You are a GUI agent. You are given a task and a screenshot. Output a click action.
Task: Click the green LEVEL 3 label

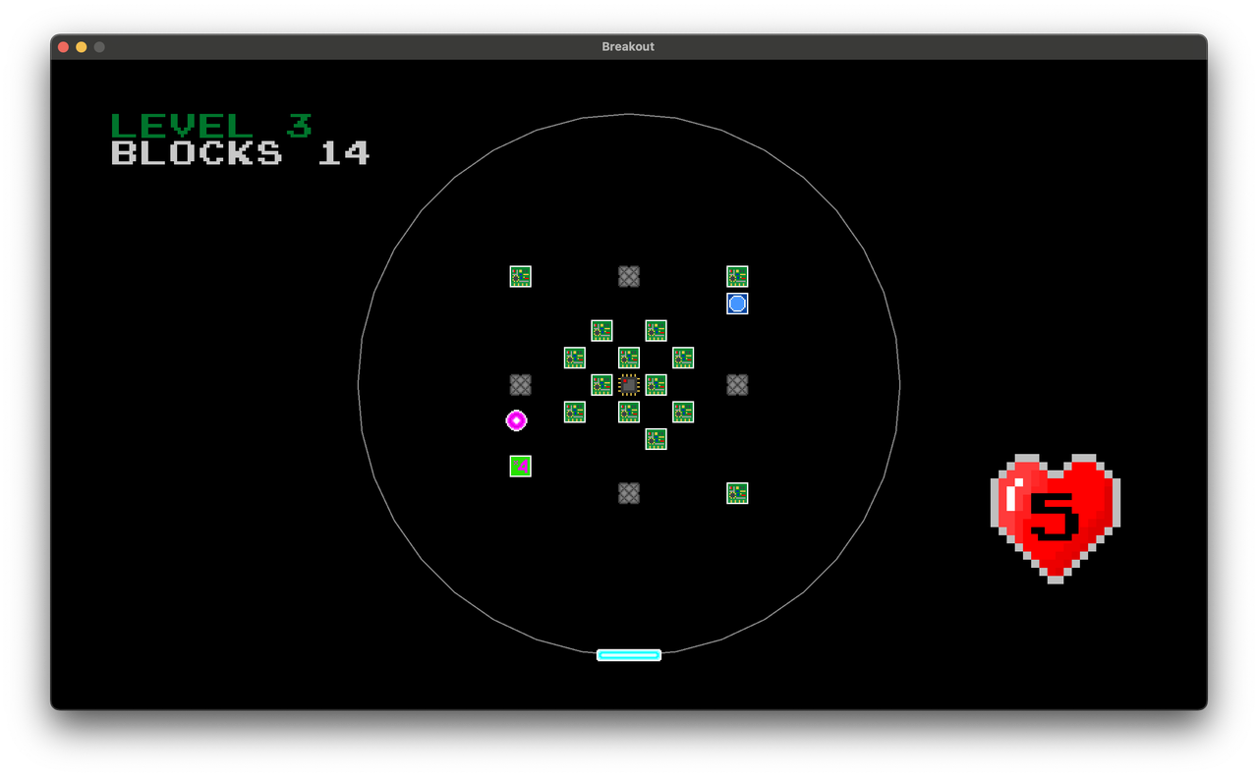click(211, 126)
